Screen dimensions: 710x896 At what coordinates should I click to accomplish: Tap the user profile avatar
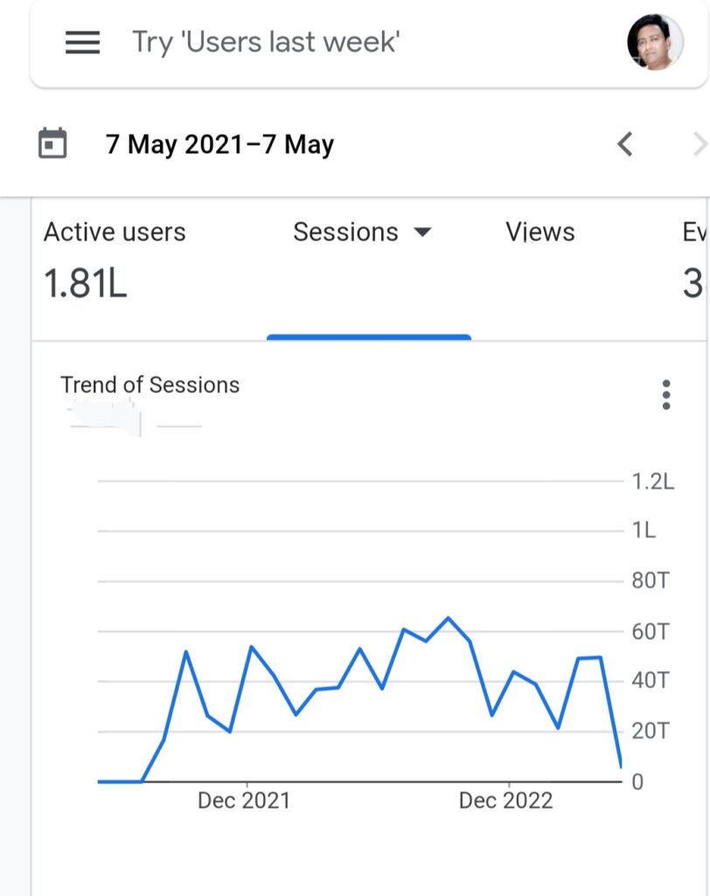(x=655, y=42)
